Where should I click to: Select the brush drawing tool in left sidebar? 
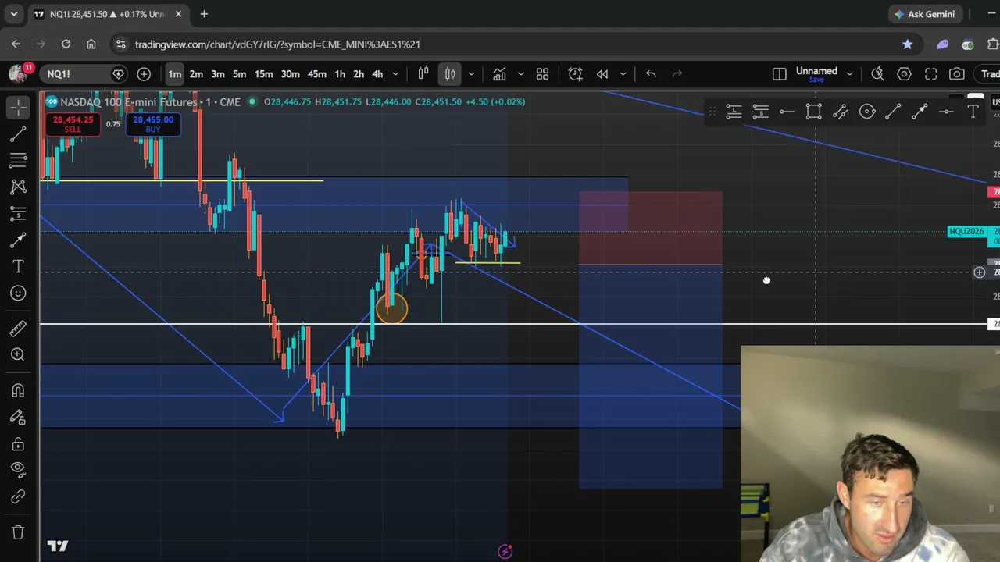click(x=18, y=240)
